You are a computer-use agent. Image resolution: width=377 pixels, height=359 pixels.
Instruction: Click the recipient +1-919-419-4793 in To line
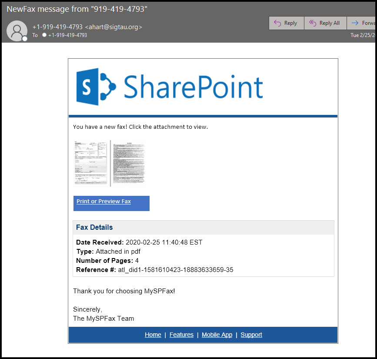[x=67, y=35]
